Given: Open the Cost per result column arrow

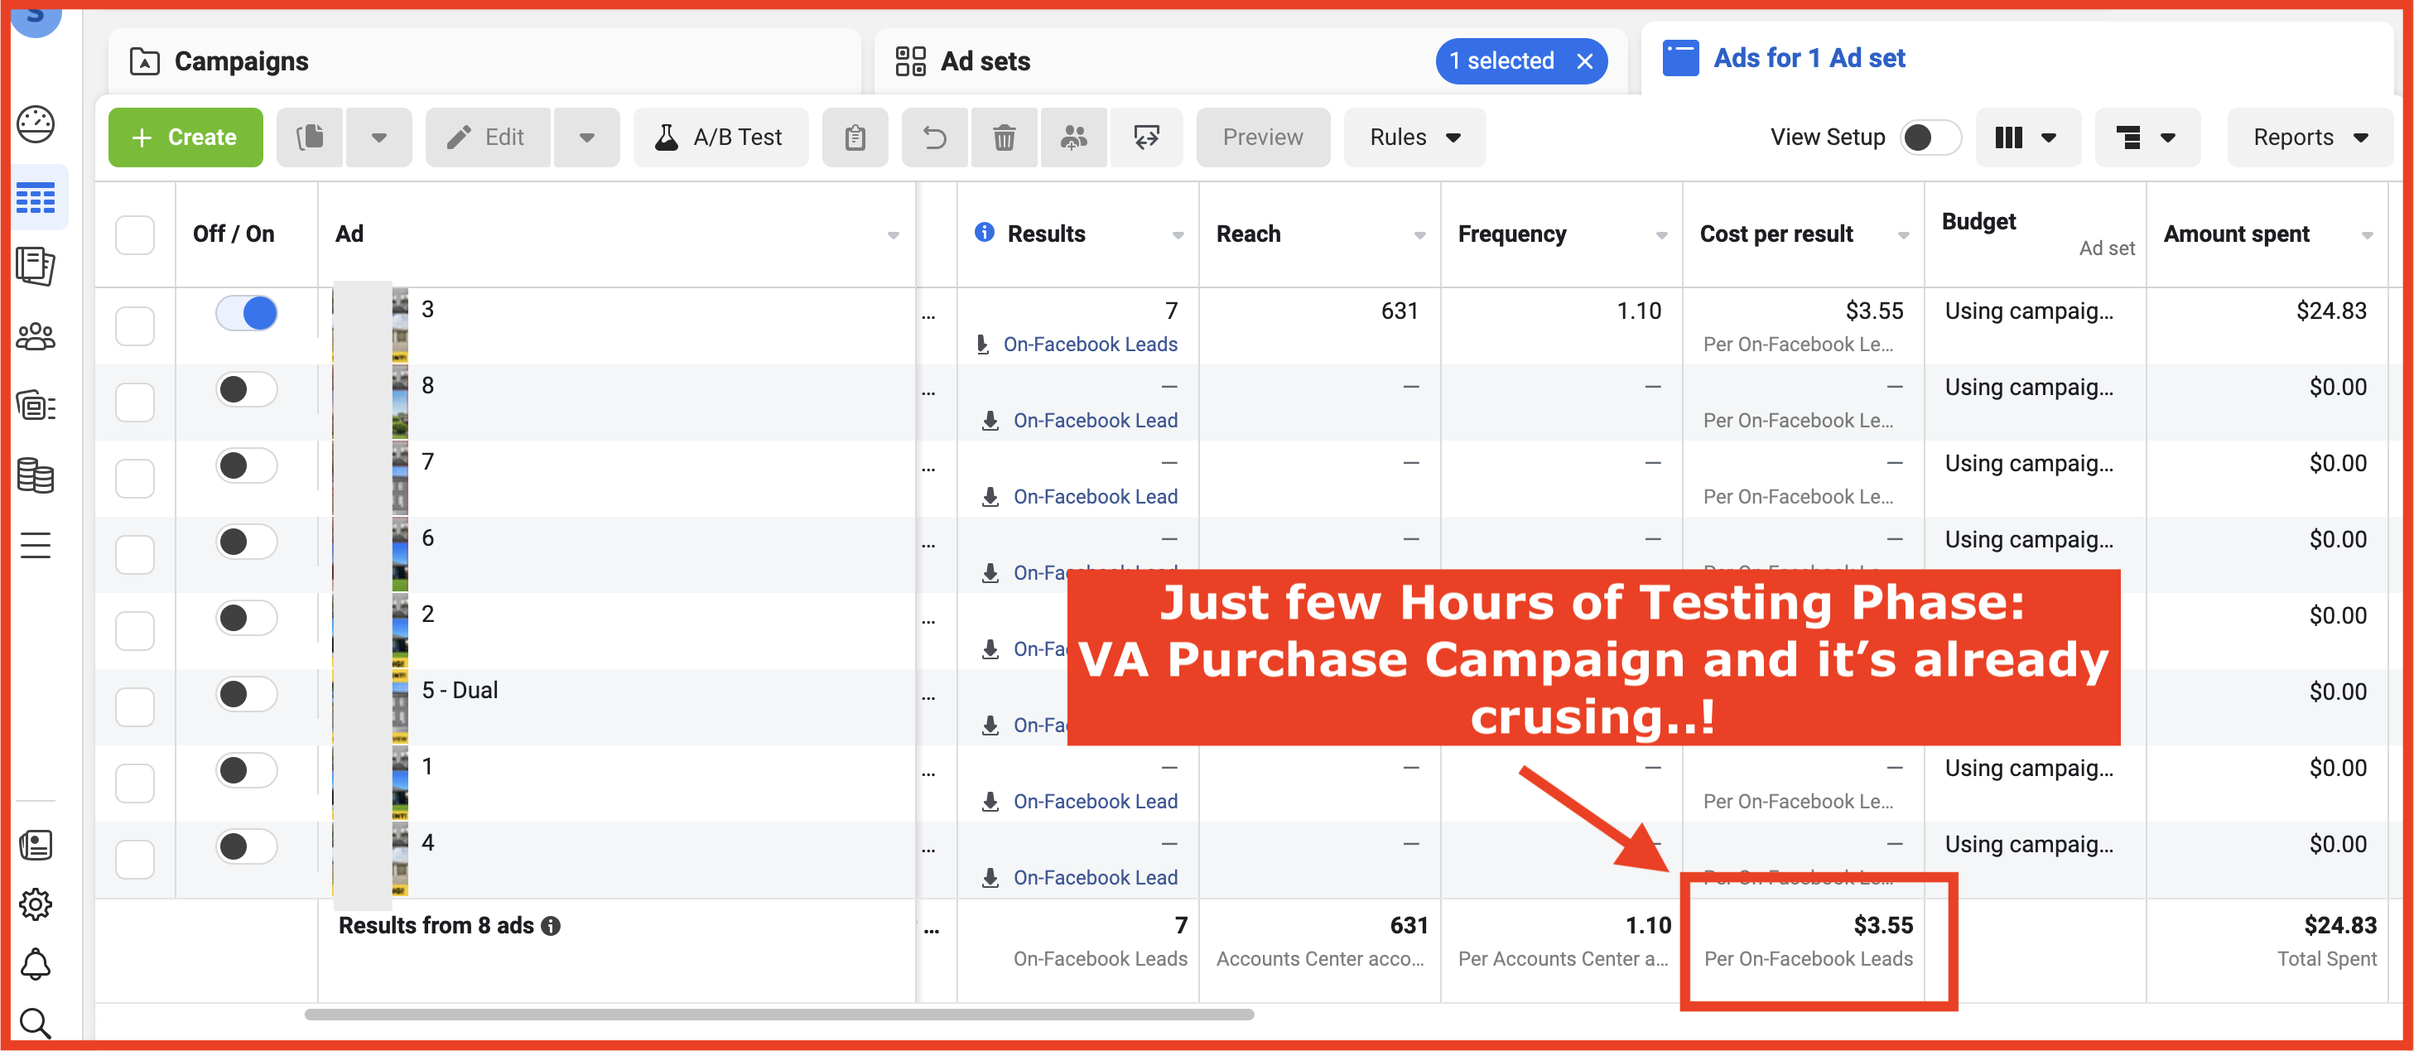Looking at the screenshot, I should pos(1903,235).
